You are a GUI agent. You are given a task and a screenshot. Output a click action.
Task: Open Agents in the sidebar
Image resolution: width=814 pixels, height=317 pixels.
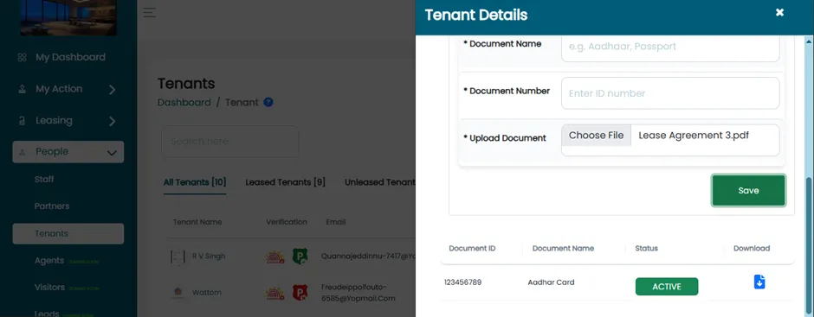click(x=49, y=261)
